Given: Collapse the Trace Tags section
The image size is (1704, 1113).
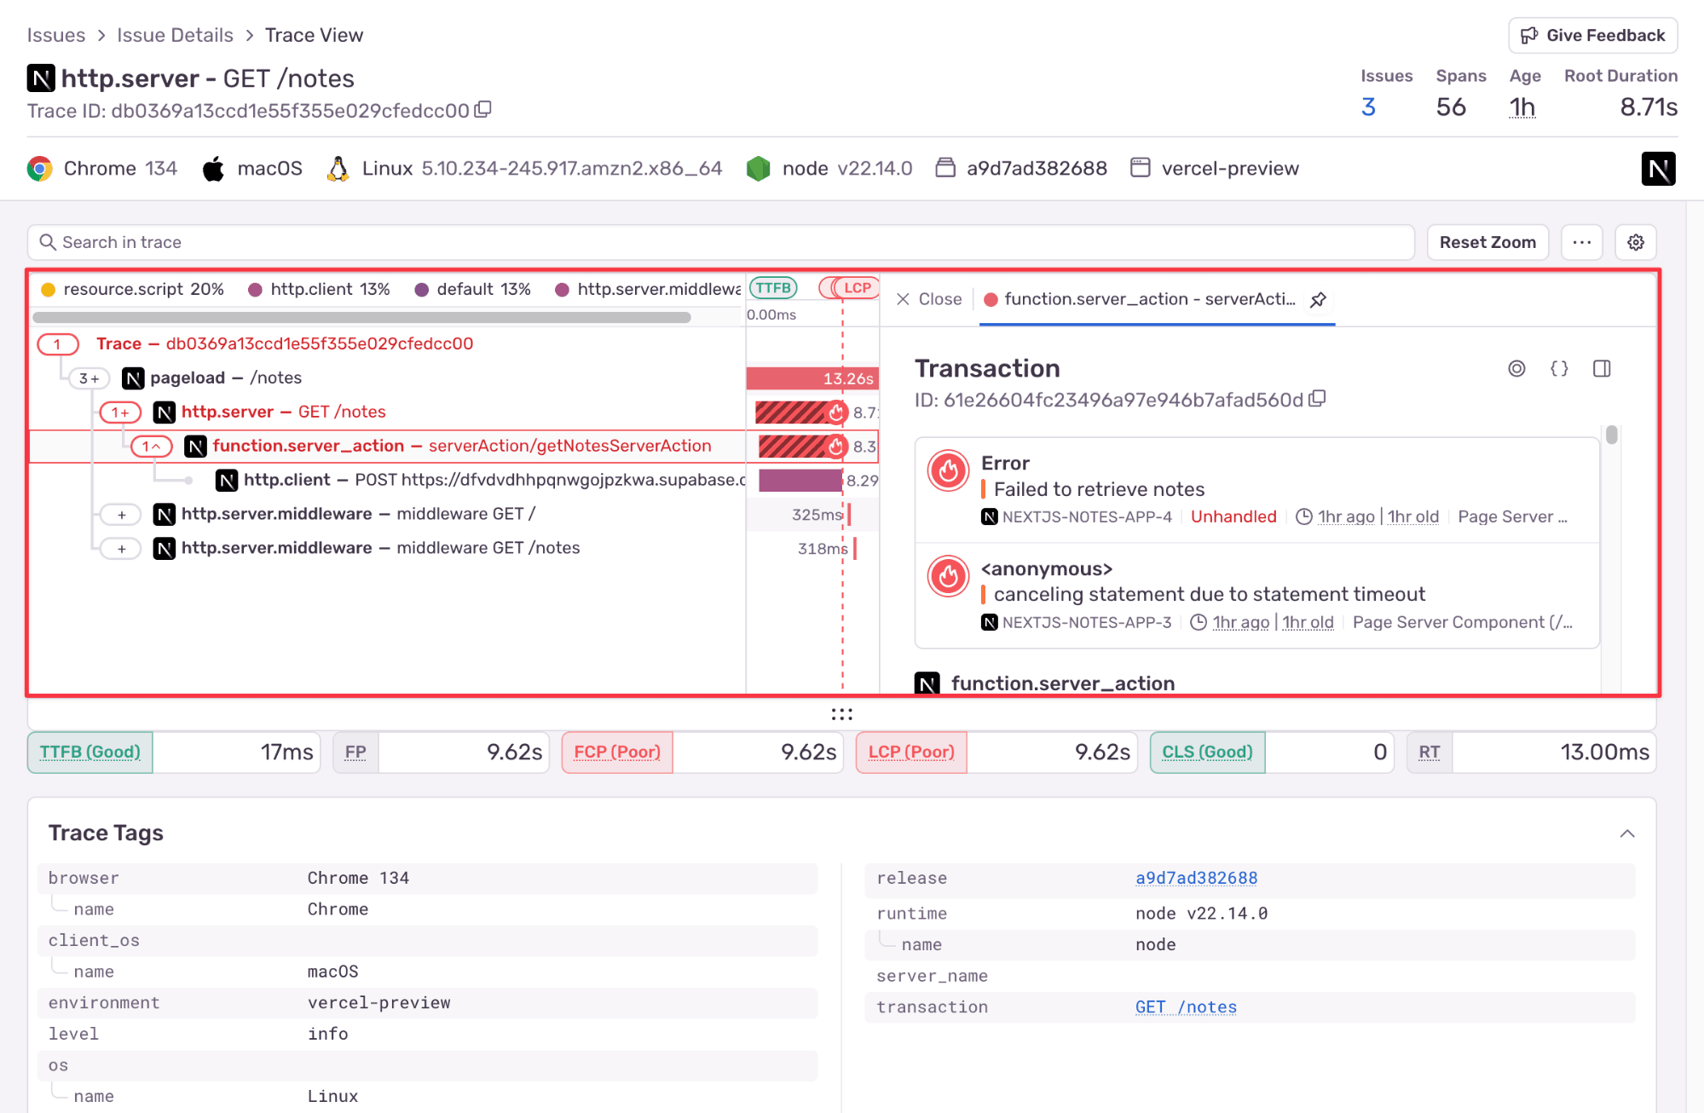Looking at the screenshot, I should [1626, 833].
